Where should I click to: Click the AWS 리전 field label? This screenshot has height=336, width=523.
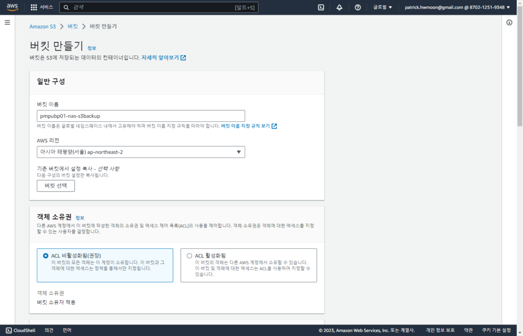48,141
